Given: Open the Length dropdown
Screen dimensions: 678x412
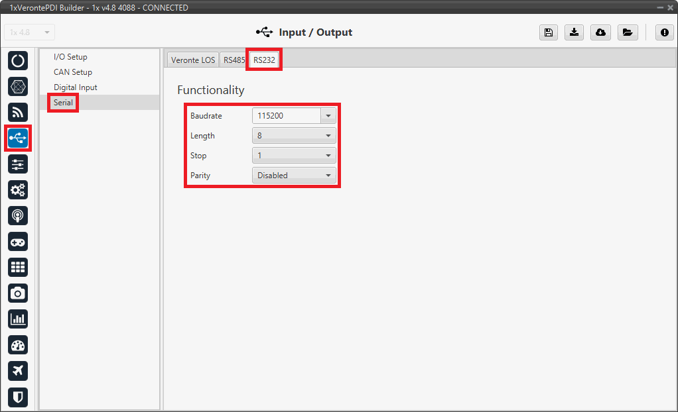Looking at the screenshot, I should tap(294, 136).
